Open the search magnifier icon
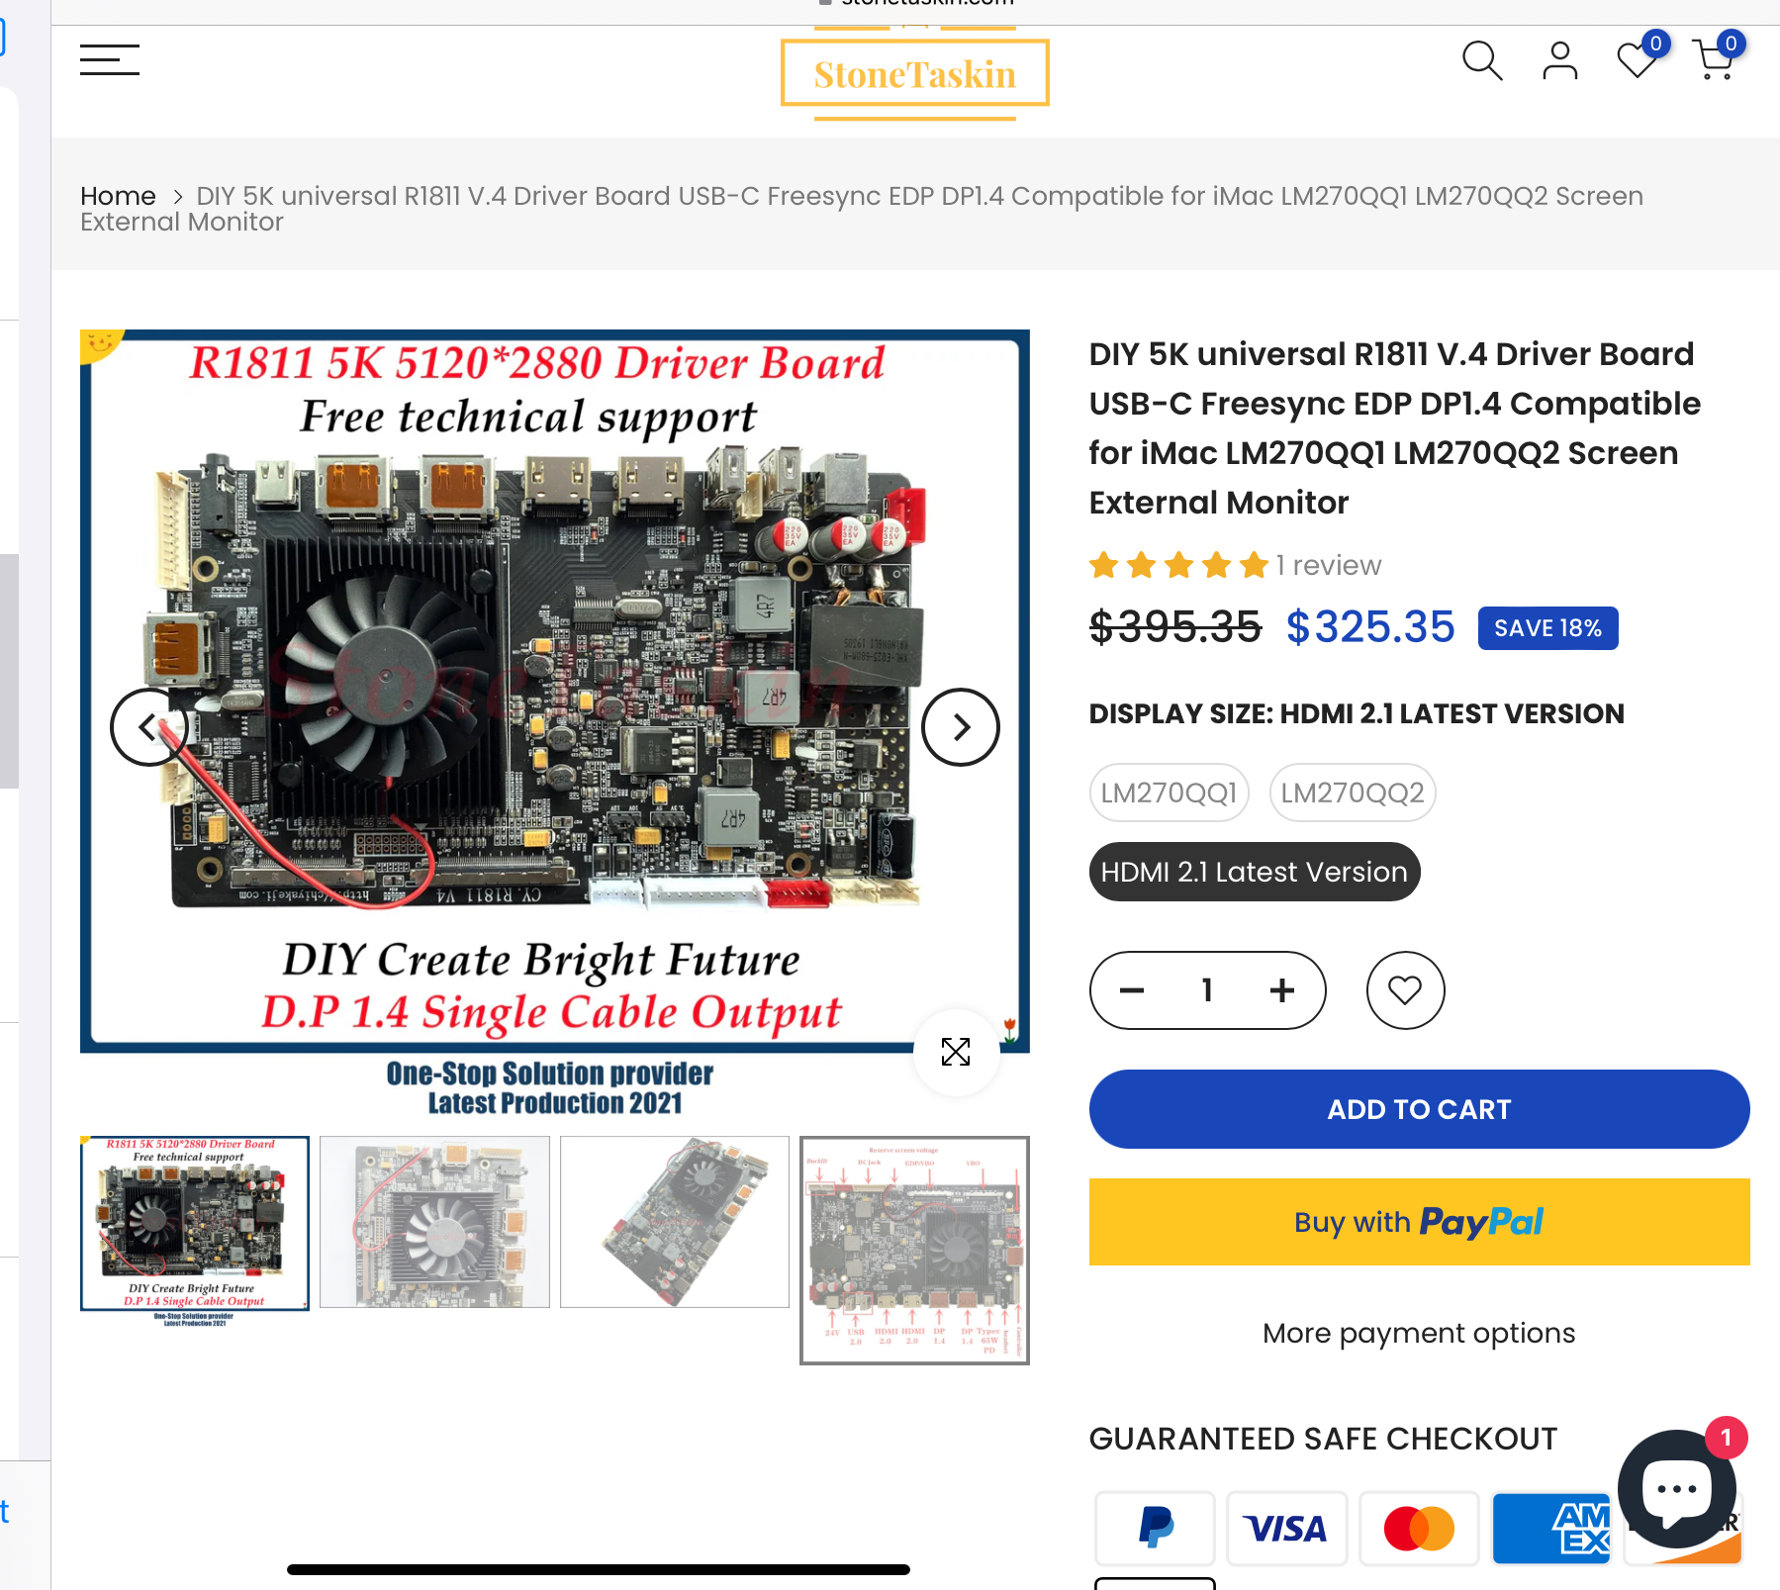1780x1590 pixels. point(1482,60)
